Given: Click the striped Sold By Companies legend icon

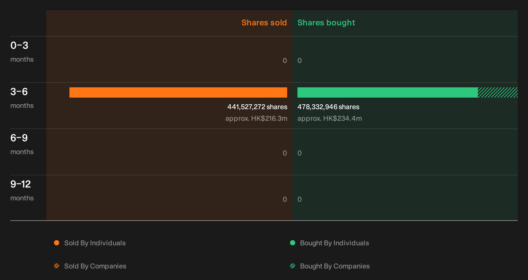Looking at the screenshot, I should point(57,266).
